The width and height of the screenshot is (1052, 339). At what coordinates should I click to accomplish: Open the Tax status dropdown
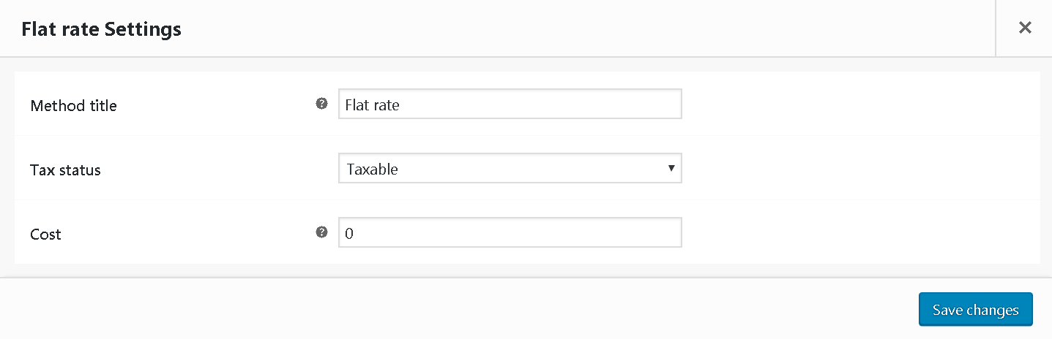(510, 168)
